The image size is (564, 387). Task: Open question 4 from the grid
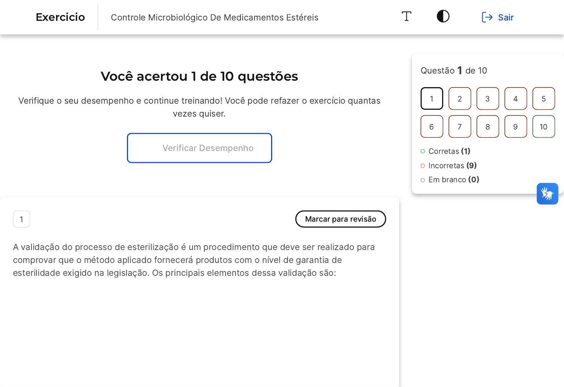[516, 99]
